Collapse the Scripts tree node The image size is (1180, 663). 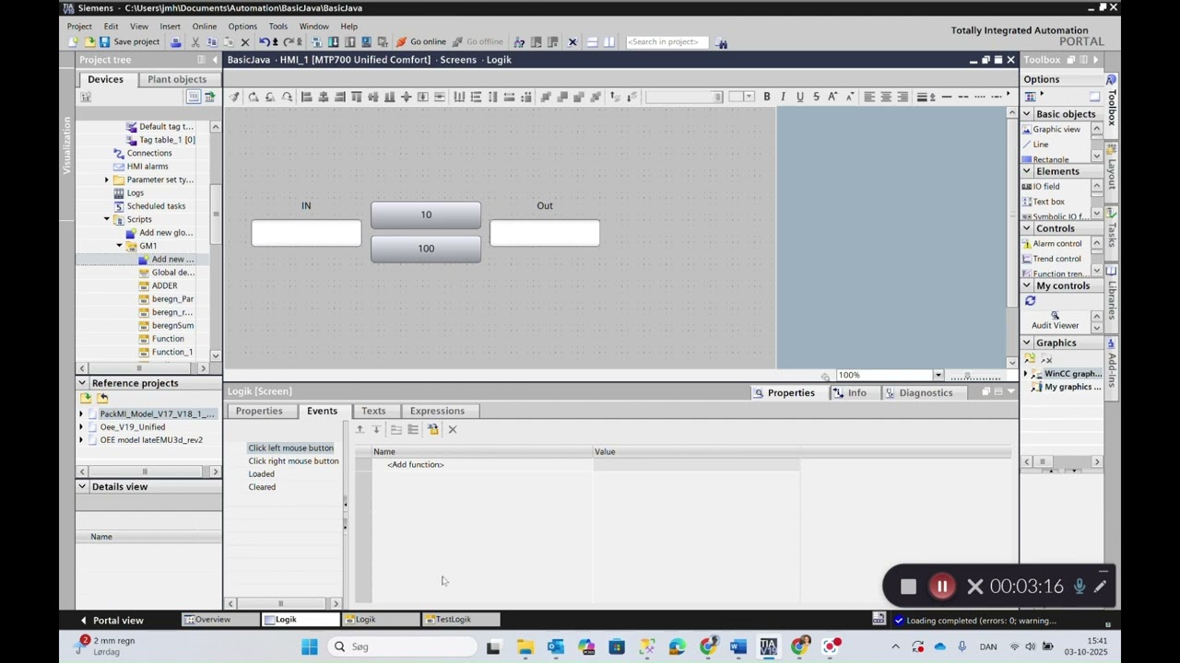point(107,219)
